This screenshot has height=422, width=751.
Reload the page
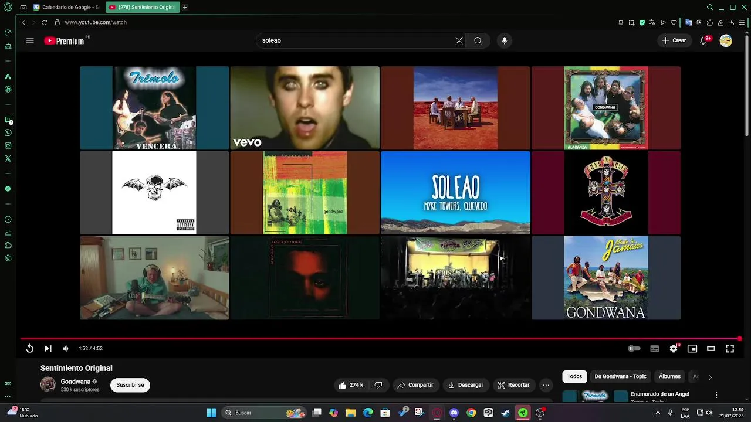tap(44, 22)
